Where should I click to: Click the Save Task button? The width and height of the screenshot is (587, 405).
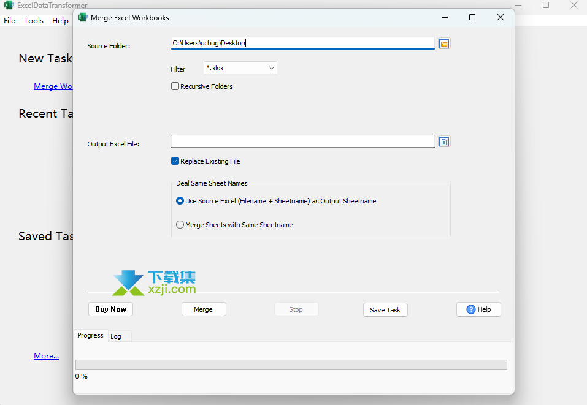pos(385,309)
